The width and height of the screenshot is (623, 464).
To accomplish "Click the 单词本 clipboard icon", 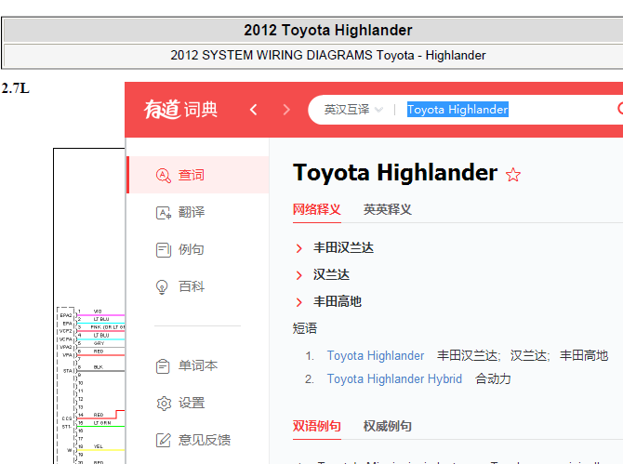I will click(x=163, y=365).
